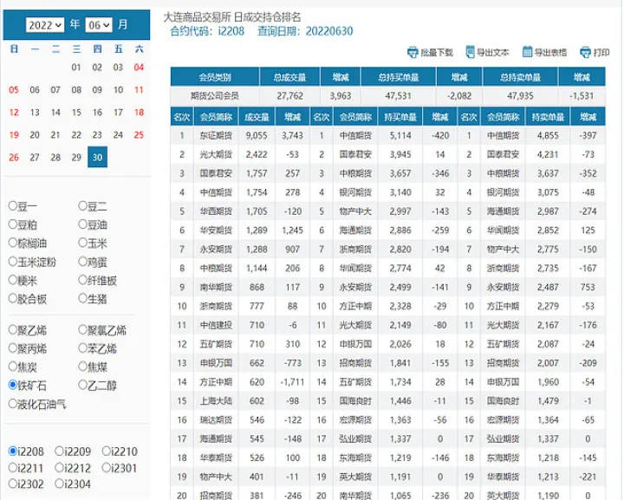624x500 pixels.
Task: Select the 苯乙烯 radio button
Action: click(x=83, y=348)
